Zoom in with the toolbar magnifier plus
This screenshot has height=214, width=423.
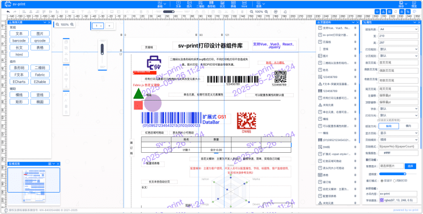pos(266,12)
